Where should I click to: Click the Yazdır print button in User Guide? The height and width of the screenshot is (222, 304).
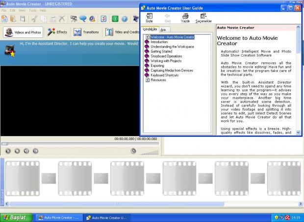click(x=185, y=18)
